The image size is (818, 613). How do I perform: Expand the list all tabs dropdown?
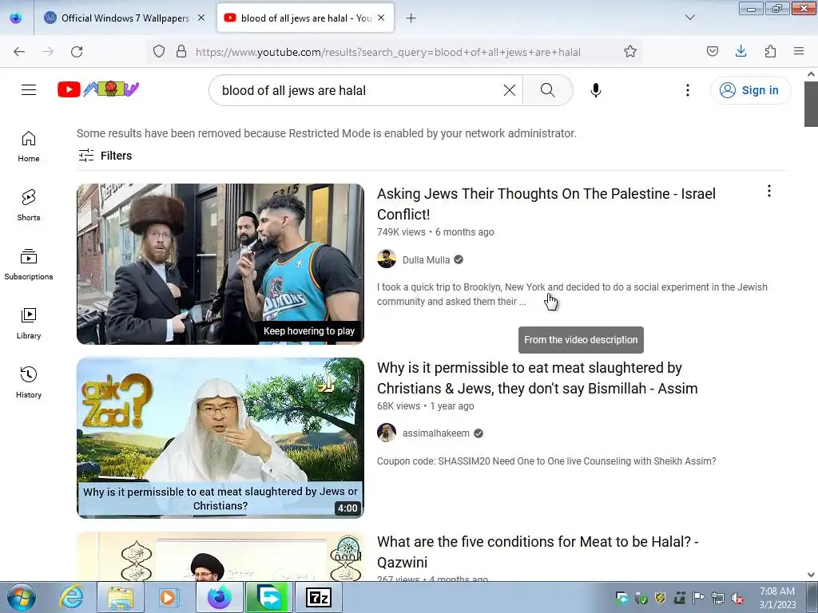(689, 18)
